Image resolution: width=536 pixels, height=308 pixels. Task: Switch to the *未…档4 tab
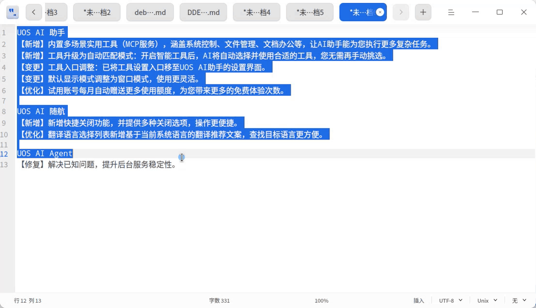coord(256,12)
